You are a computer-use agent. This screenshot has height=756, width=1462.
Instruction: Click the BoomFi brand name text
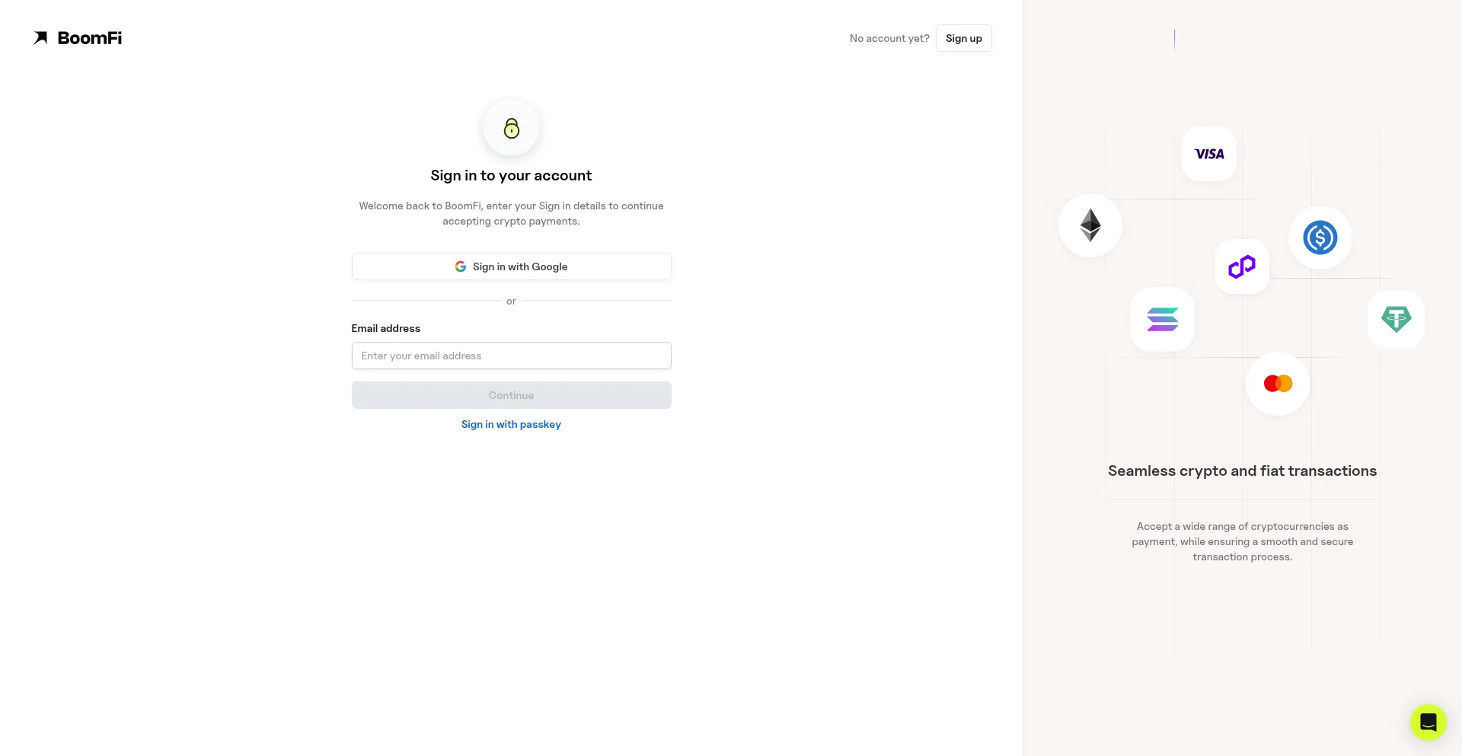[x=90, y=38]
